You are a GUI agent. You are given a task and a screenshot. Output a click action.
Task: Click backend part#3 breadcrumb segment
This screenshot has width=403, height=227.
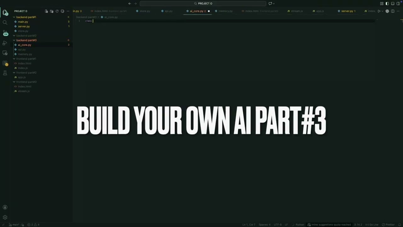pos(86,17)
